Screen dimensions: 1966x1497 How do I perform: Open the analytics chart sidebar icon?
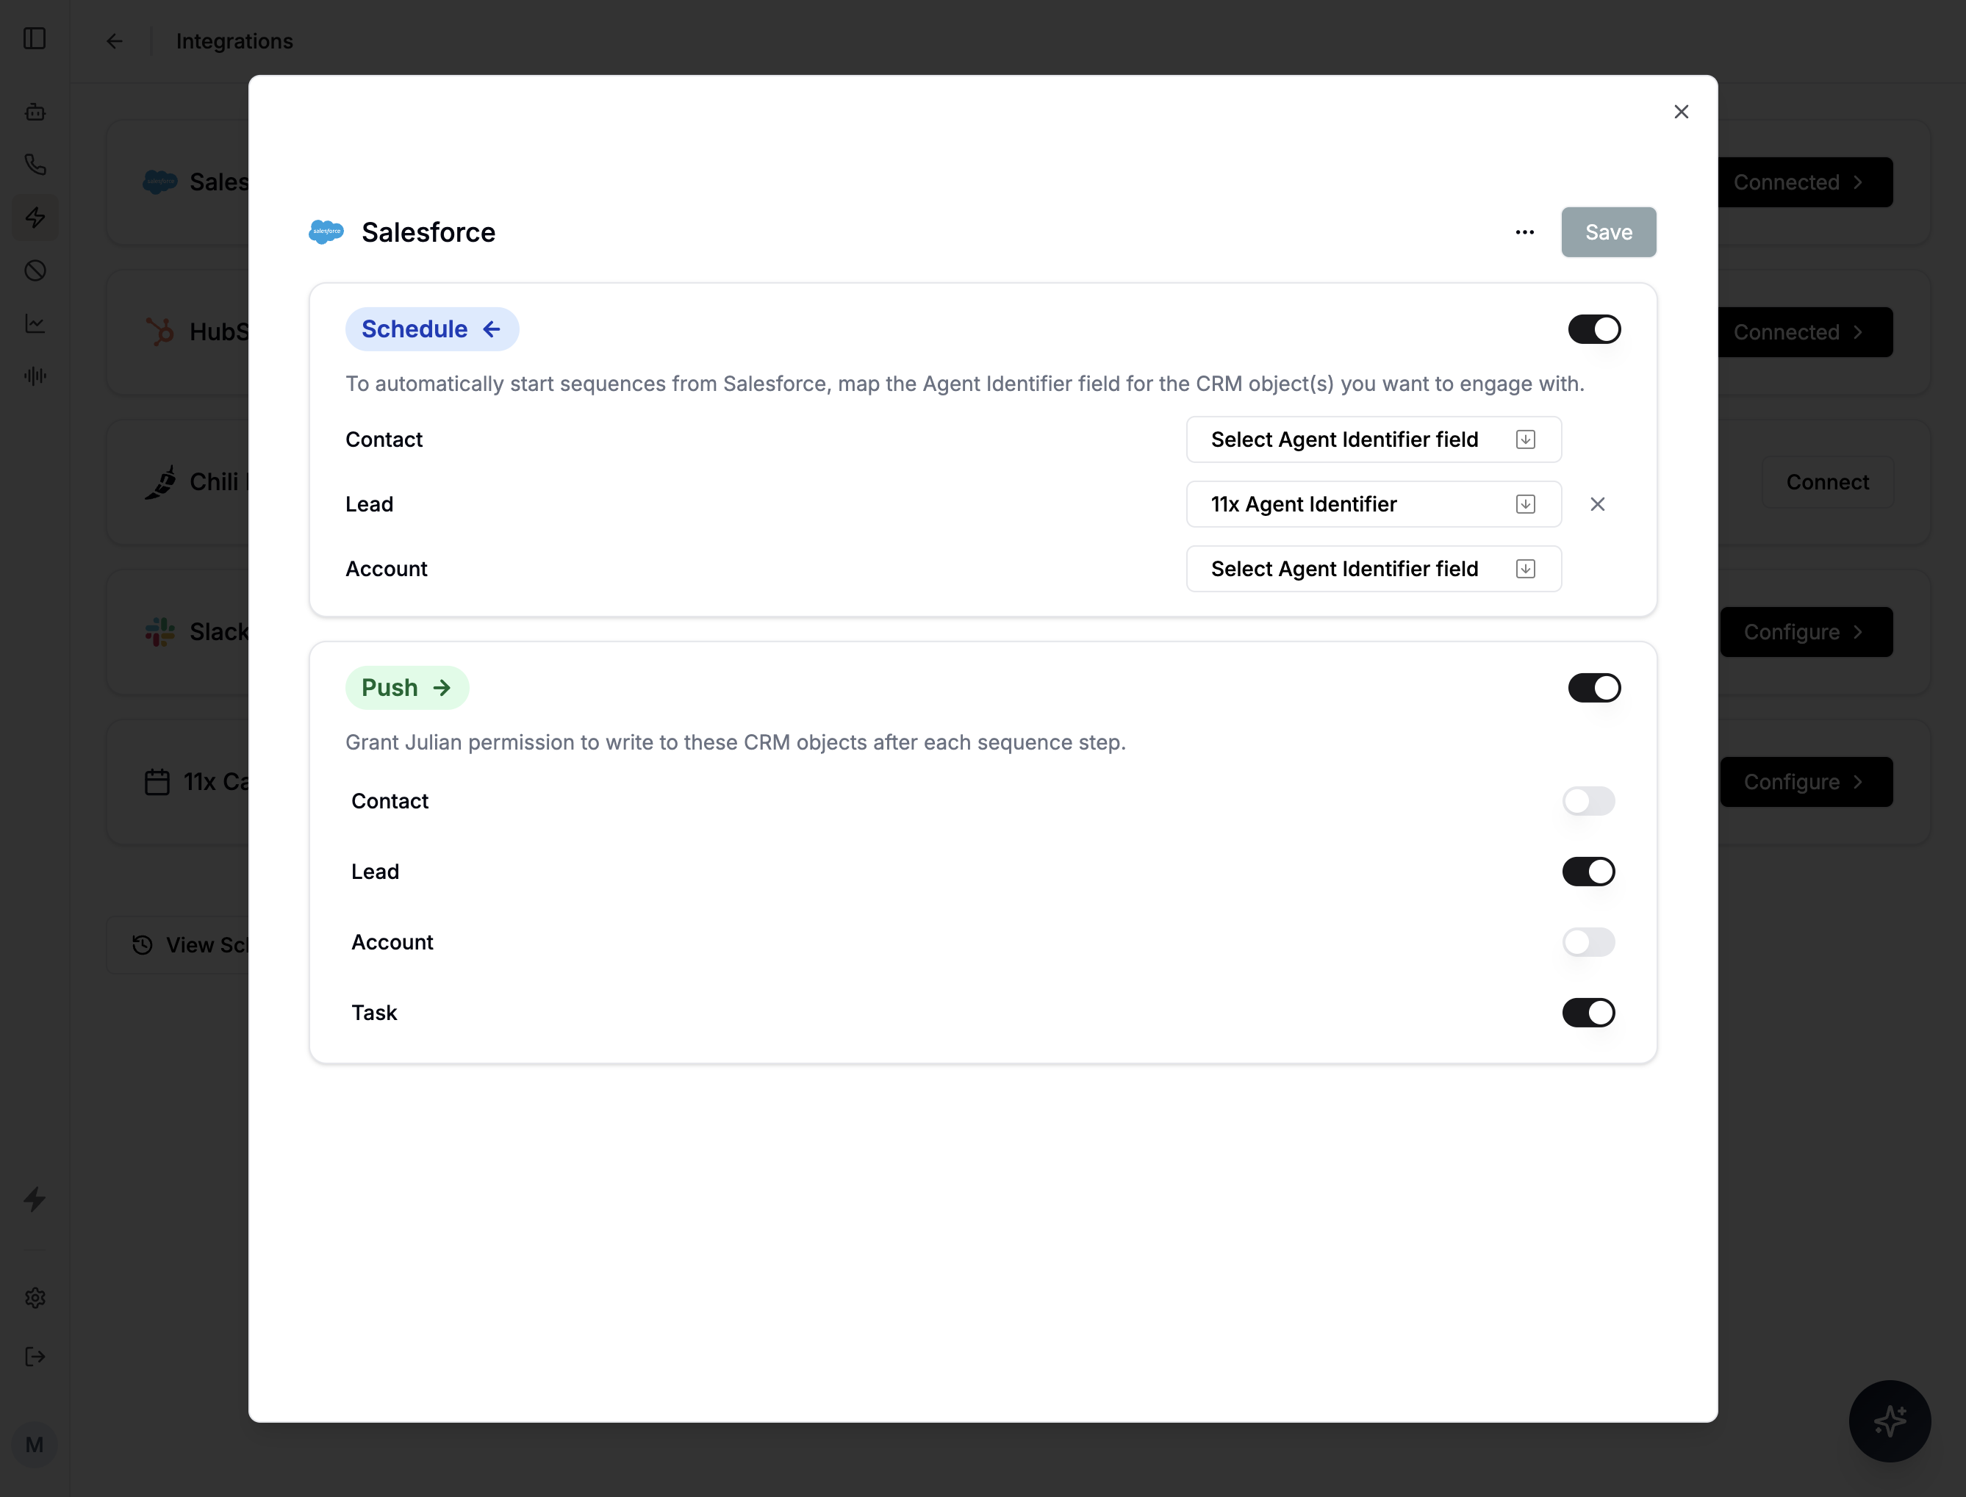click(35, 323)
